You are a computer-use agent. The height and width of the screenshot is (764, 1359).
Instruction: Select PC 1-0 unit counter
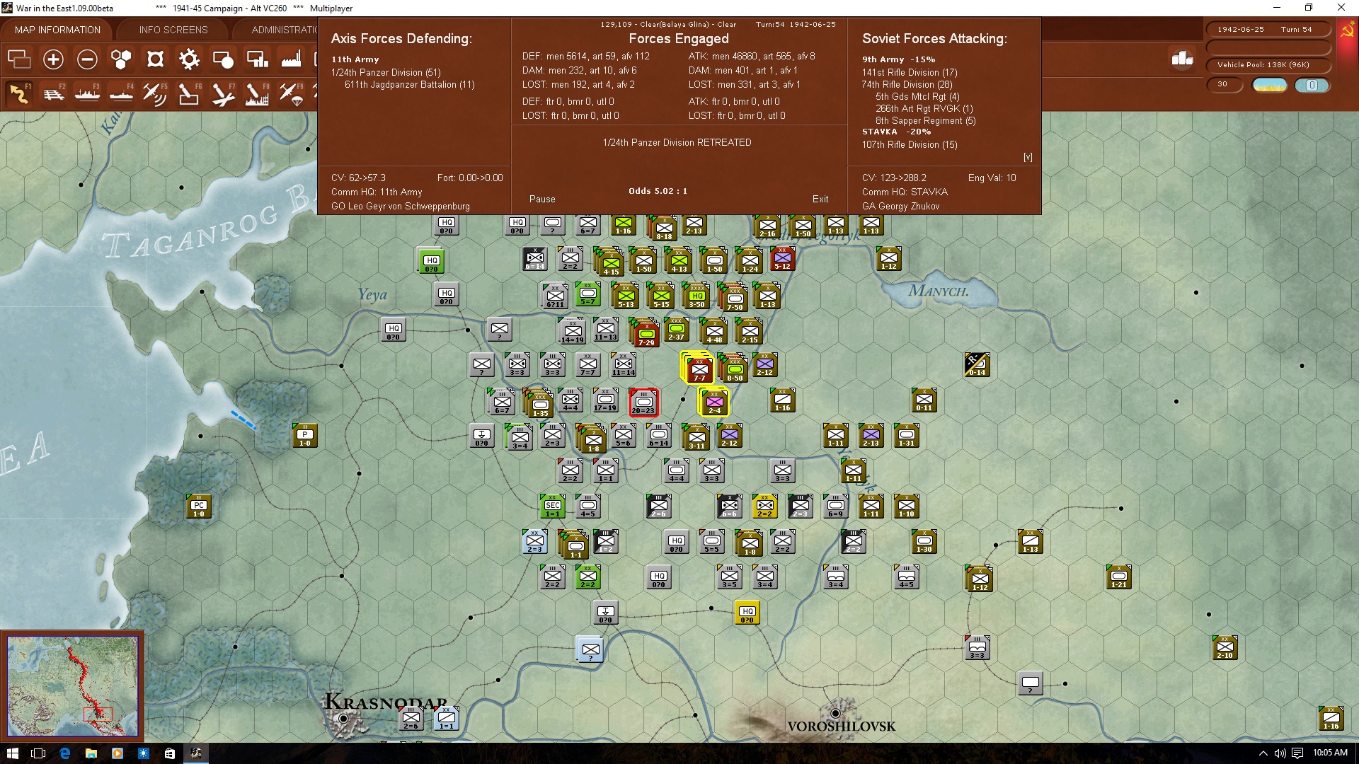(199, 507)
